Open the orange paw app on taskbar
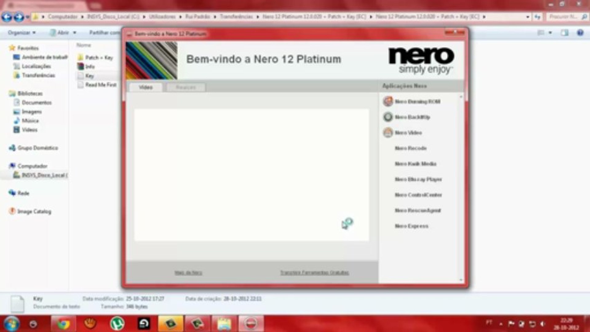The height and width of the screenshot is (332, 590). click(90, 324)
